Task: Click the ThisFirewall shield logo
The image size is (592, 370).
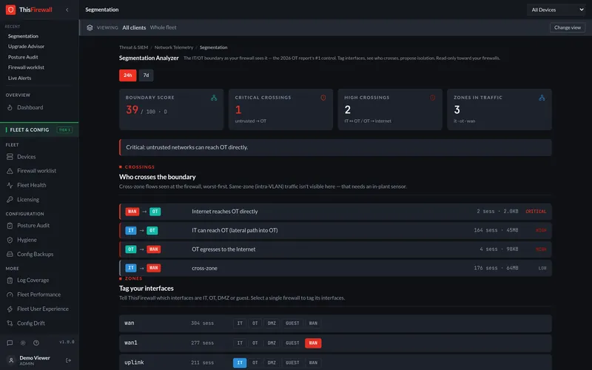Action: [10, 10]
